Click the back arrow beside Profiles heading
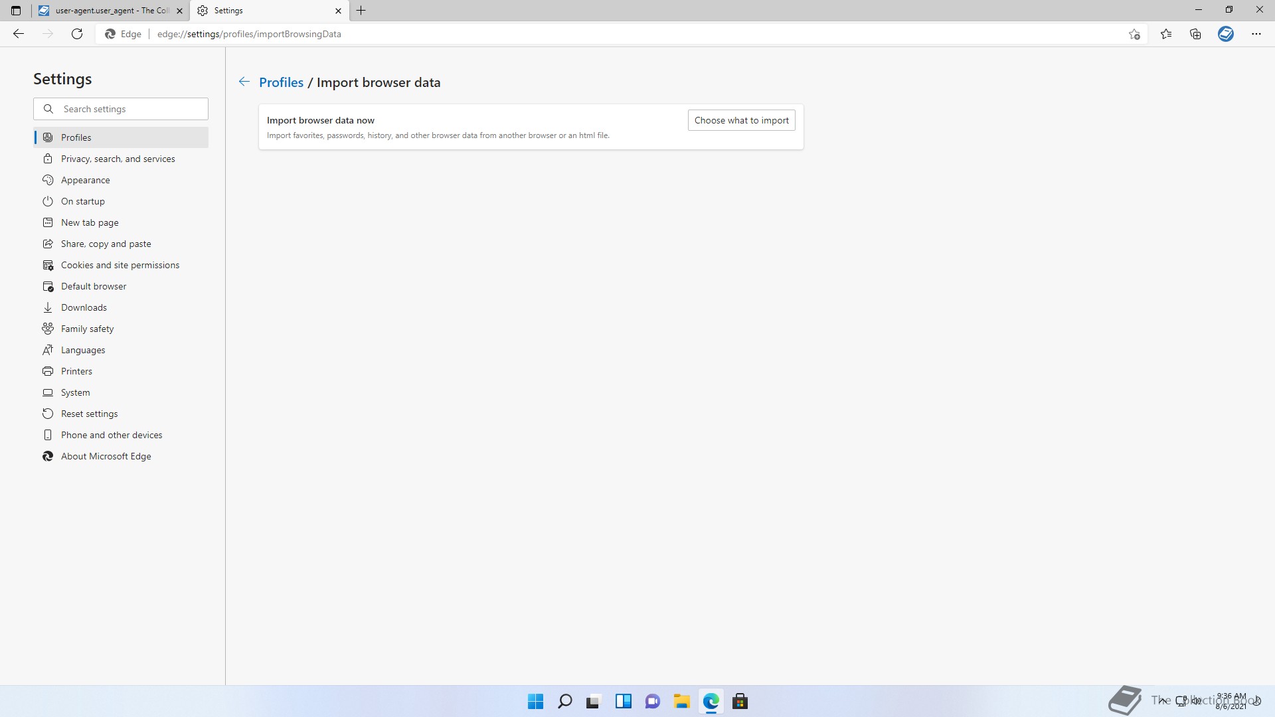The image size is (1275, 717). click(x=244, y=82)
